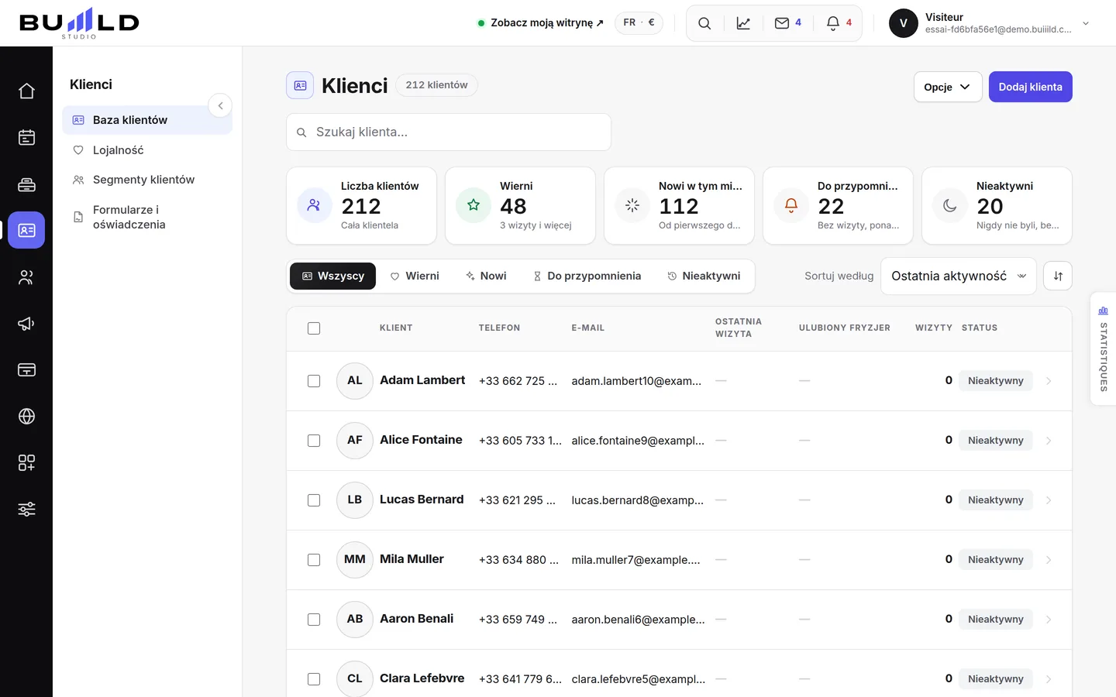Switch to the Do przypomnienia tab
Image resolution: width=1116 pixels, height=697 pixels.
coord(587,276)
